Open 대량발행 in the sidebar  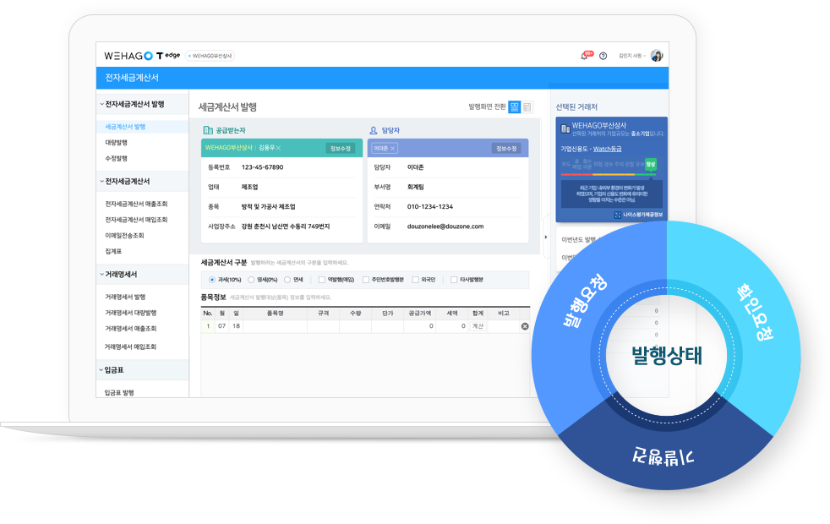pos(117,142)
